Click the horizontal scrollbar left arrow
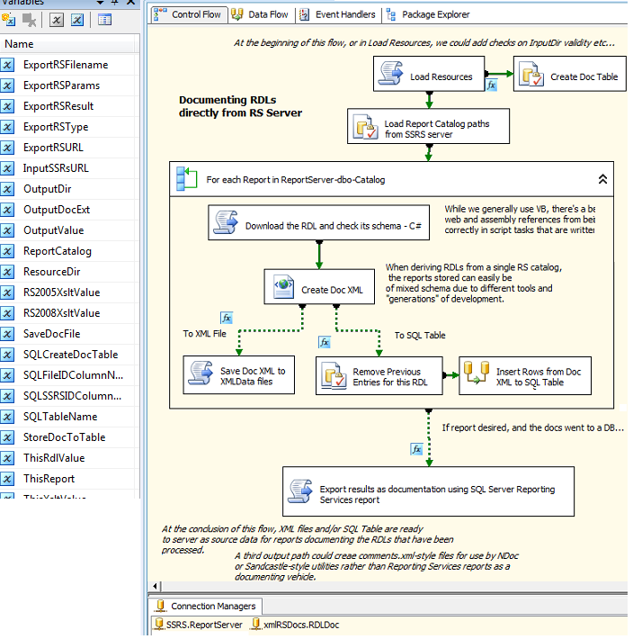 [155, 587]
